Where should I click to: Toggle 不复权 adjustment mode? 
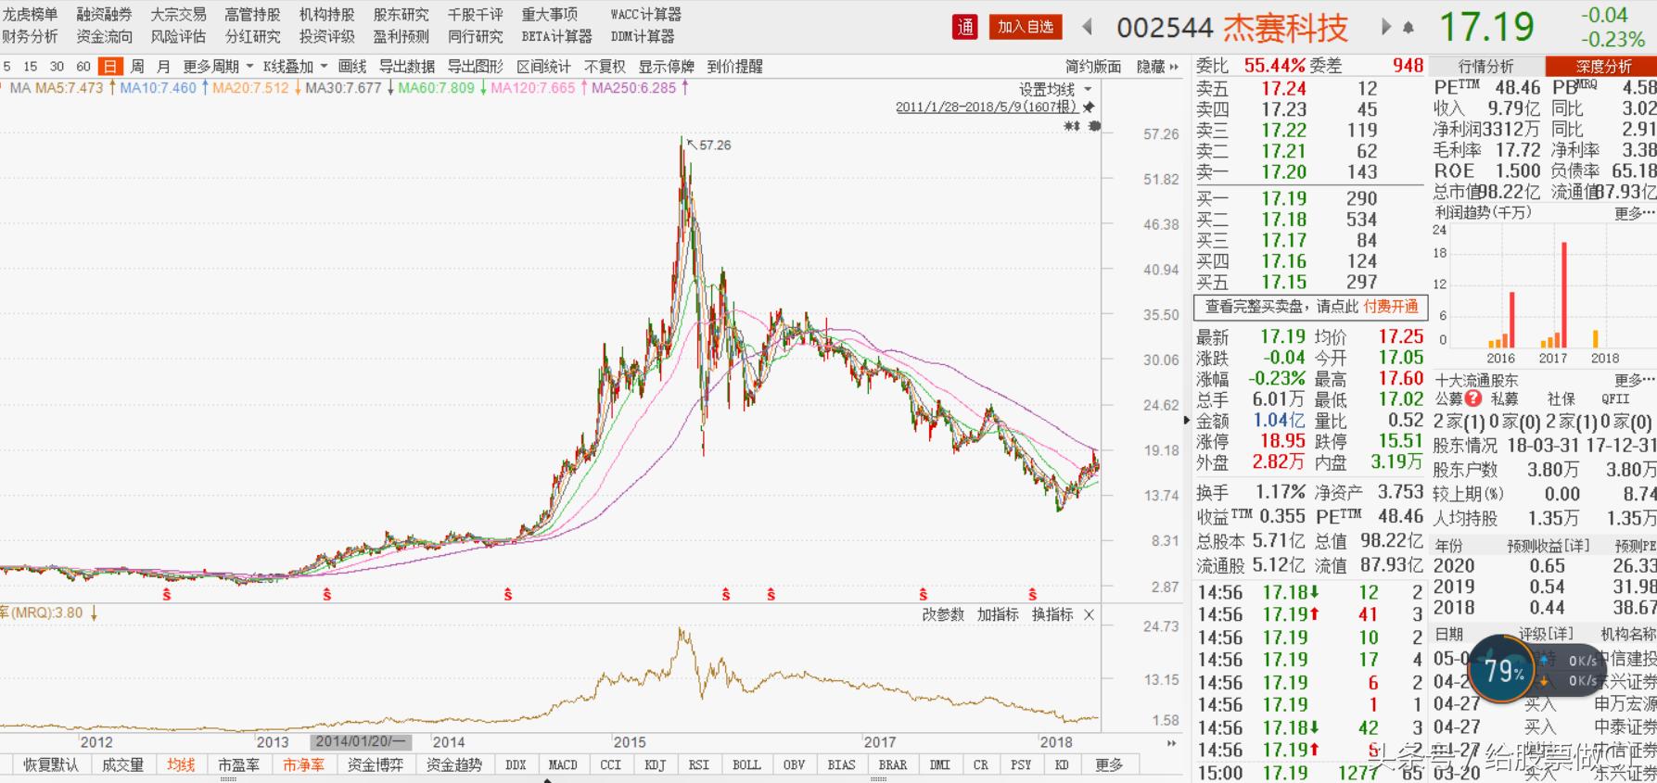[605, 67]
